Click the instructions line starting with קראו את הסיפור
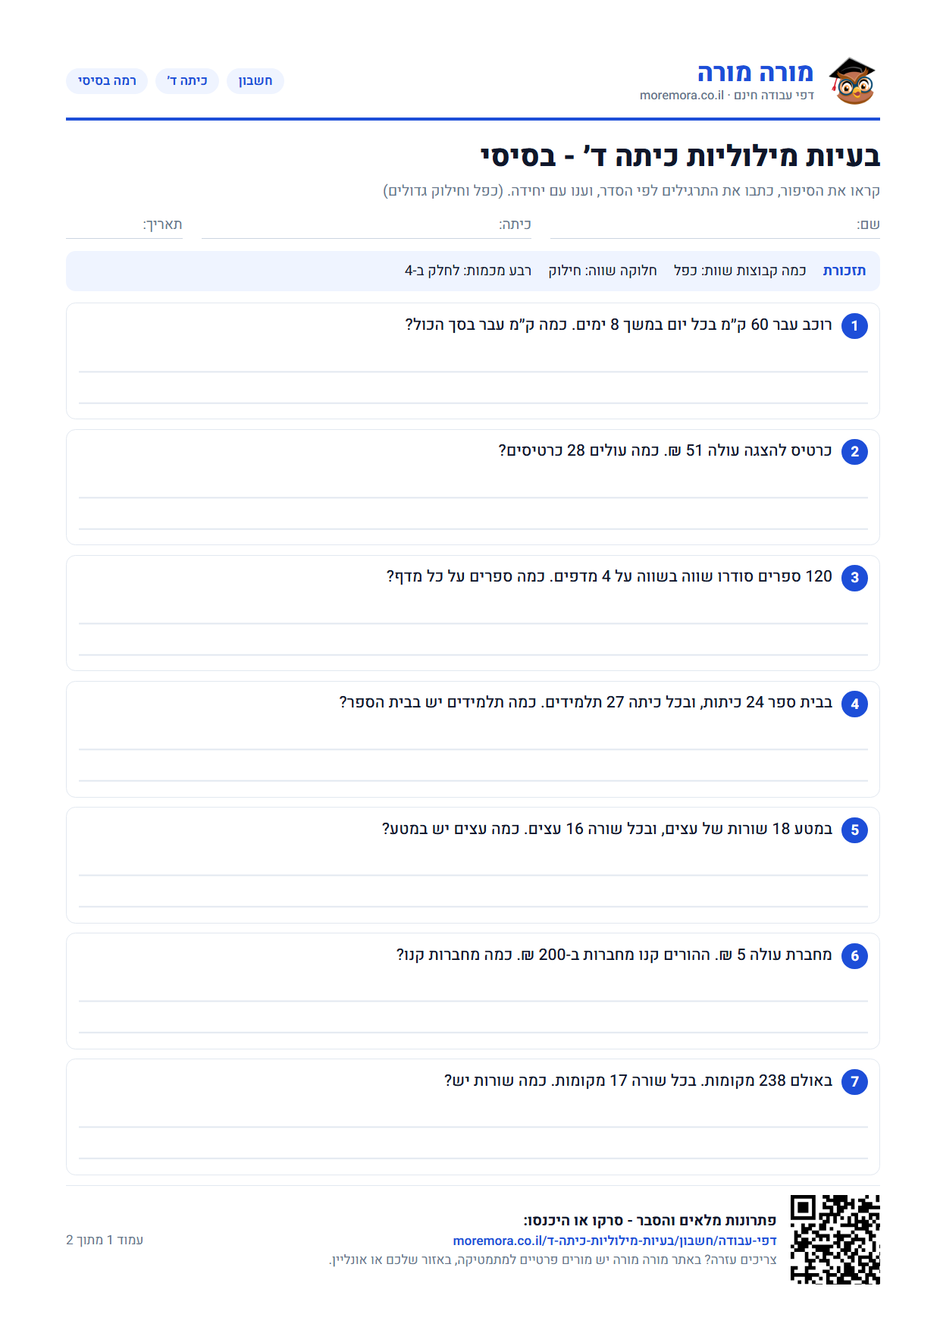 pos(631,190)
